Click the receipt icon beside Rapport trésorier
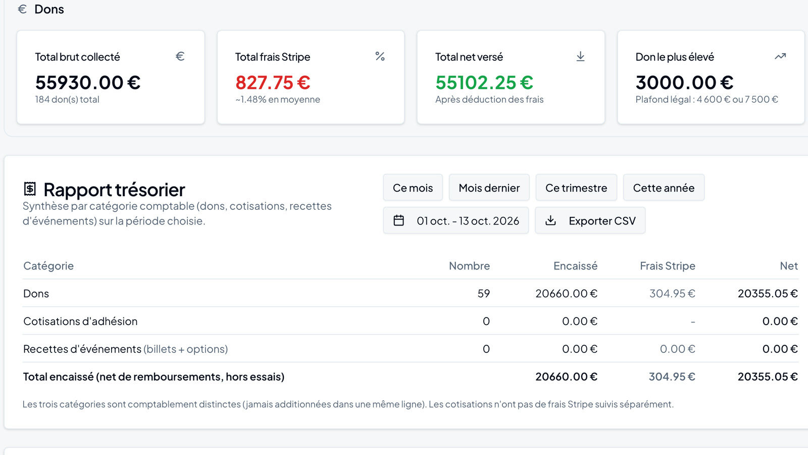The width and height of the screenshot is (808, 455). tap(30, 189)
